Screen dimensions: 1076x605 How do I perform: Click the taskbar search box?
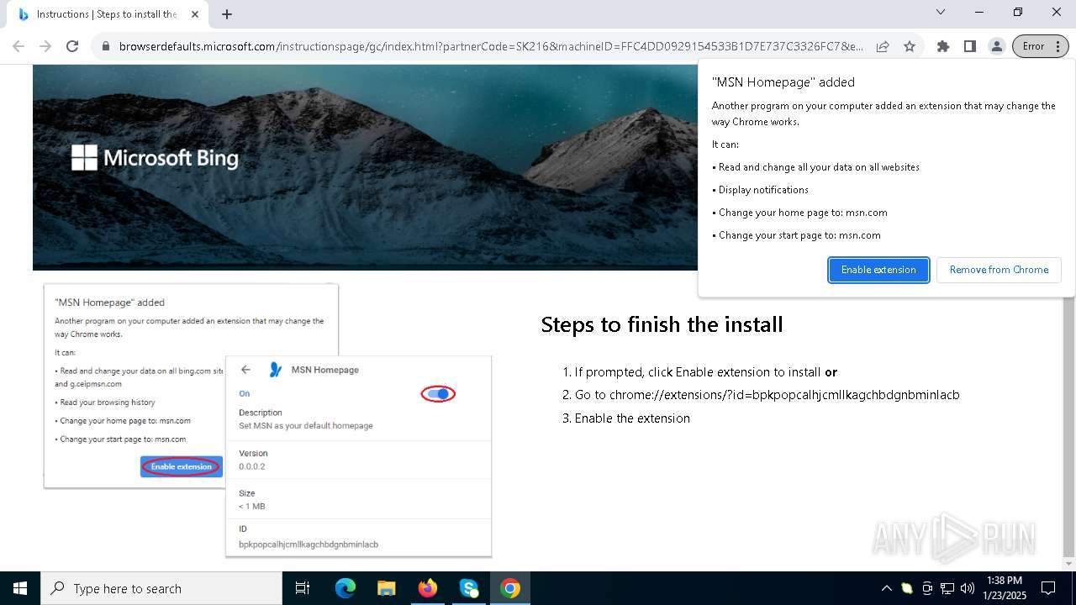[161, 588]
